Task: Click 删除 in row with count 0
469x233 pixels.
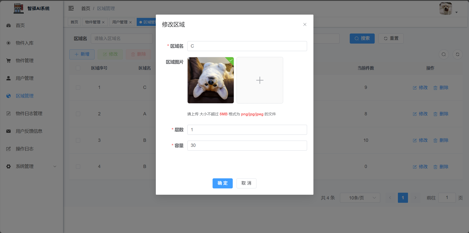Action: click(441, 167)
